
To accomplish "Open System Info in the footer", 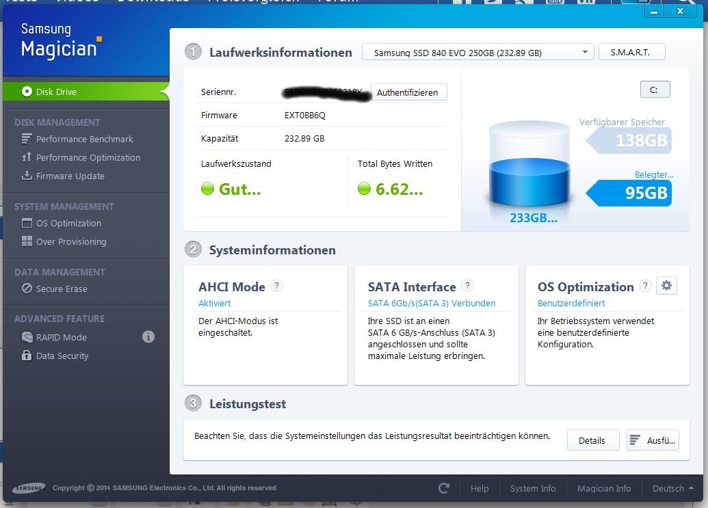I will (533, 489).
